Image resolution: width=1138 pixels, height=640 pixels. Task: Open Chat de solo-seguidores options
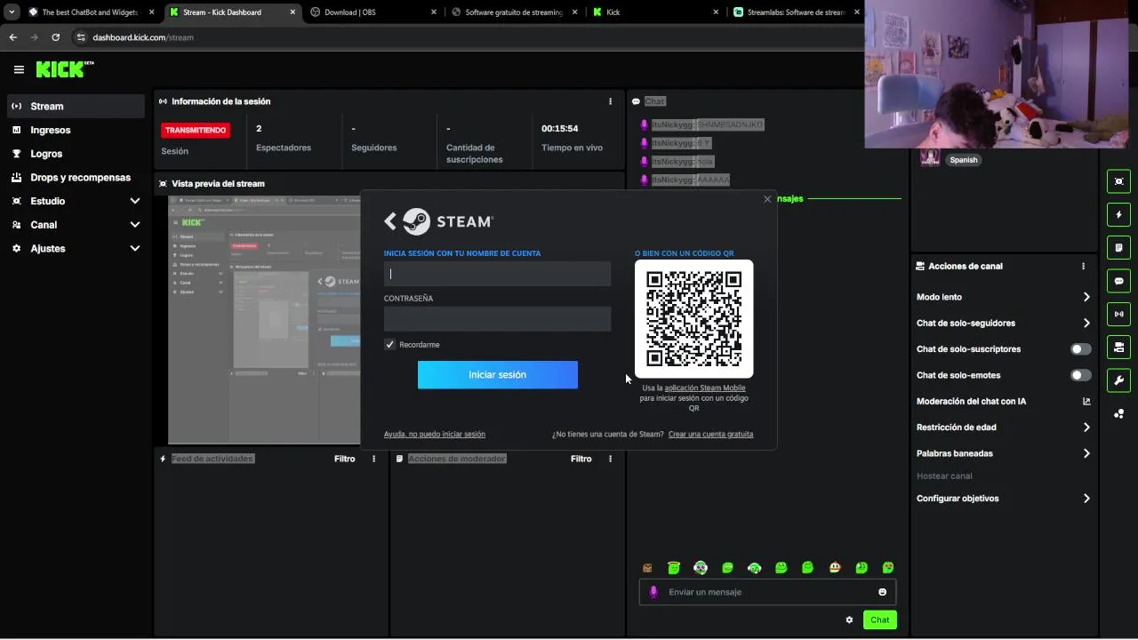point(1086,323)
